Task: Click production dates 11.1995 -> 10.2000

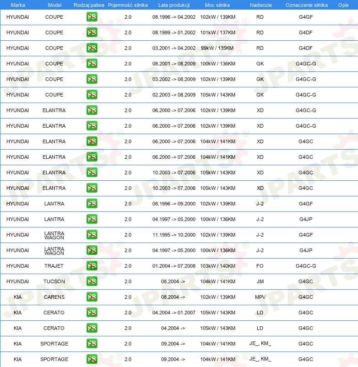Action: pos(174,235)
